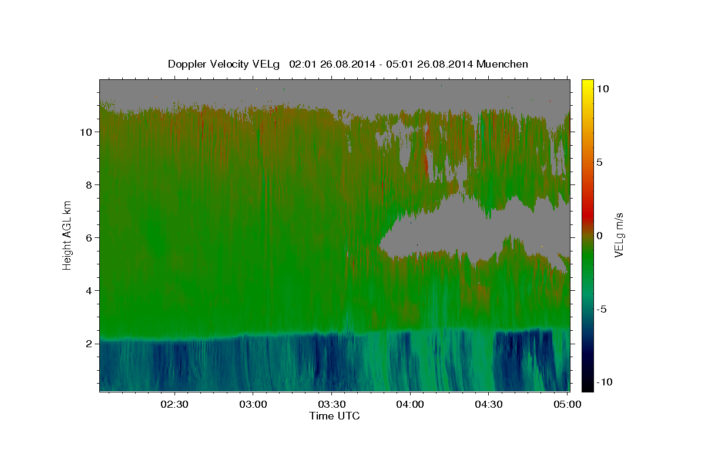Click the colorbar label '-5'
The width and height of the screenshot is (705, 470).
pyautogui.click(x=601, y=309)
